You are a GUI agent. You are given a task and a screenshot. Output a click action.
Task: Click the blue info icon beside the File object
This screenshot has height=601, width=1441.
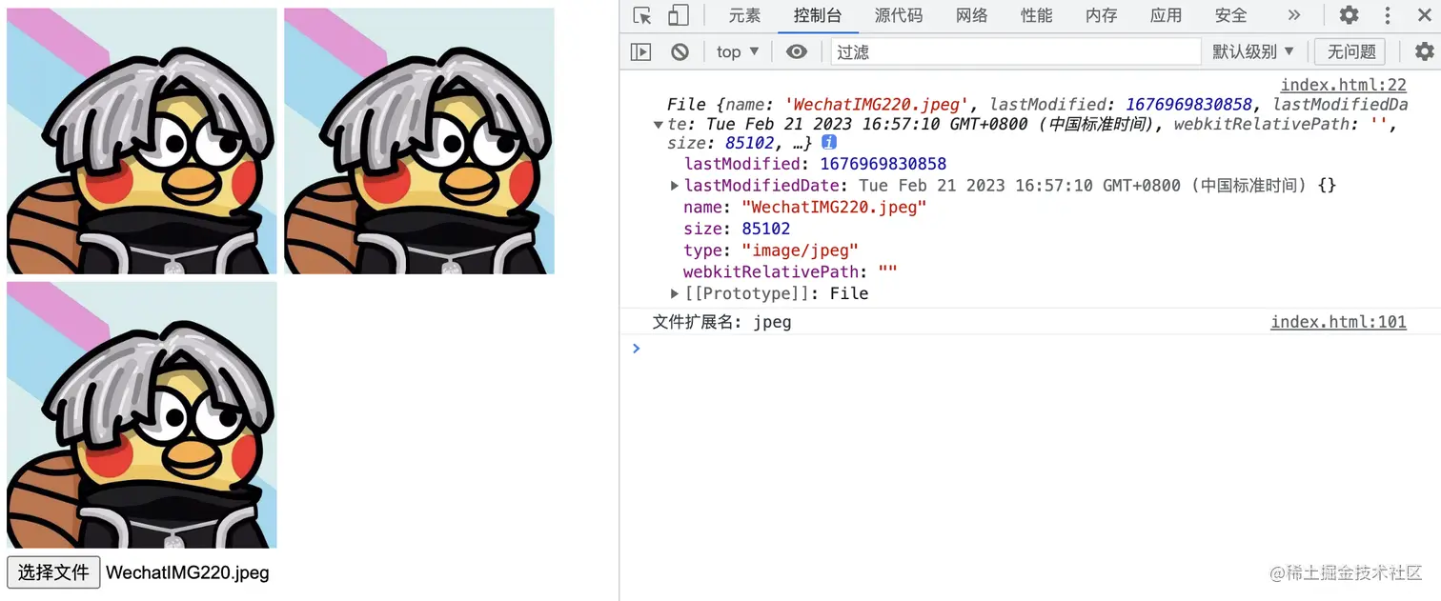click(827, 142)
